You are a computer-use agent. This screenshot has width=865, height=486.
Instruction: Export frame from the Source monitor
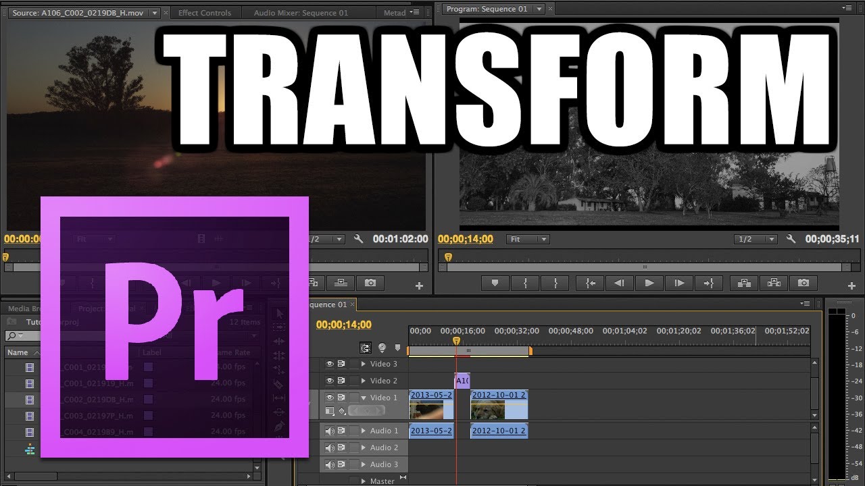(370, 283)
